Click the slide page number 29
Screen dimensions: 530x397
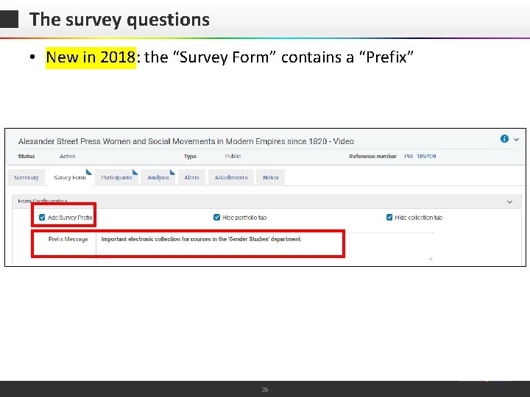pos(265,390)
